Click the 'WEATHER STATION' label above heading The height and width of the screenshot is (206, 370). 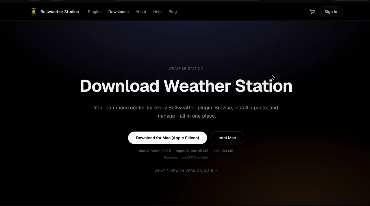coord(186,68)
